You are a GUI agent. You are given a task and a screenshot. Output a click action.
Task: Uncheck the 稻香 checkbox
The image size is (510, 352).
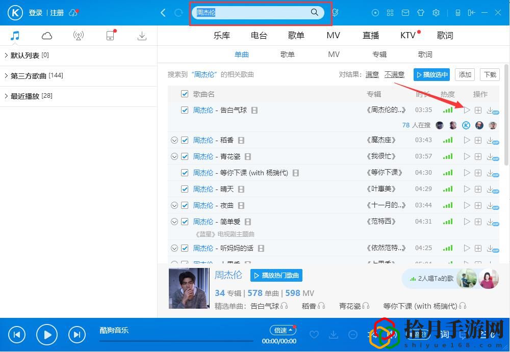[185, 140]
